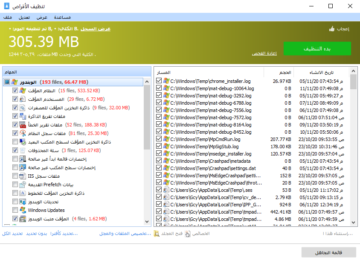Click تخصيص الملفات والمجل customization link

click(125, 234)
